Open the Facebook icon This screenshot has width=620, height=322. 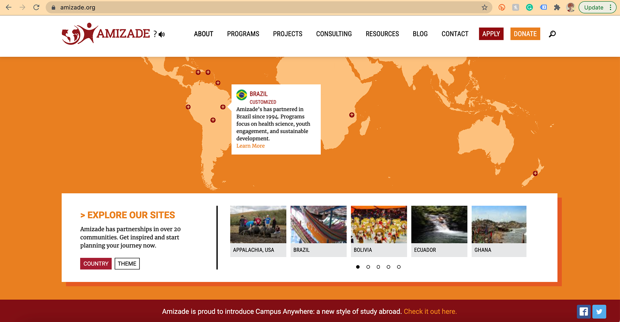tap(584, 311)
